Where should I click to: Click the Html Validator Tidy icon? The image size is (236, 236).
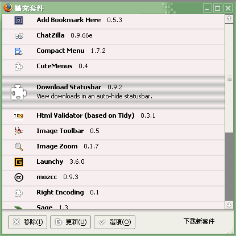[x=19, y=115]
